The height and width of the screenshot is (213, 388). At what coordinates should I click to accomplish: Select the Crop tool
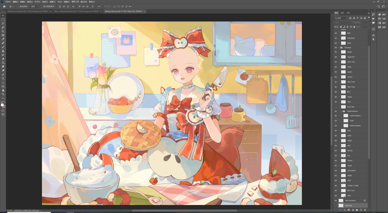tap(3, 31)
